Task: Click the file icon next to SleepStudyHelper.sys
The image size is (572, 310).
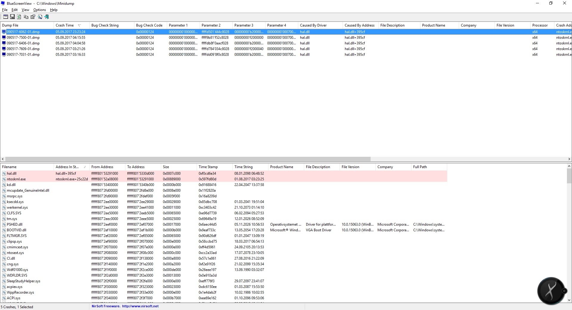Action: pos(4,281)
